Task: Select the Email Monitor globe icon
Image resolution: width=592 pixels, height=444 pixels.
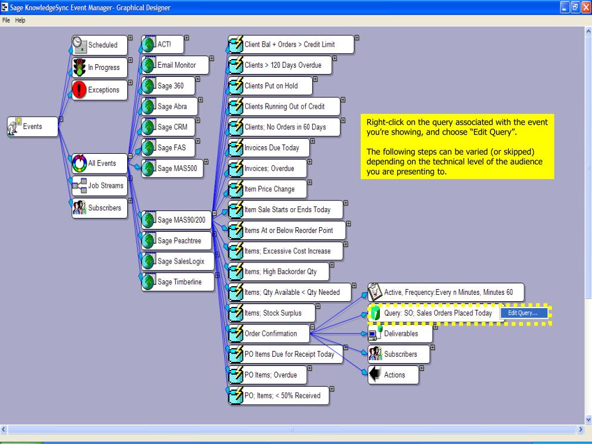Action: (149, 65)
